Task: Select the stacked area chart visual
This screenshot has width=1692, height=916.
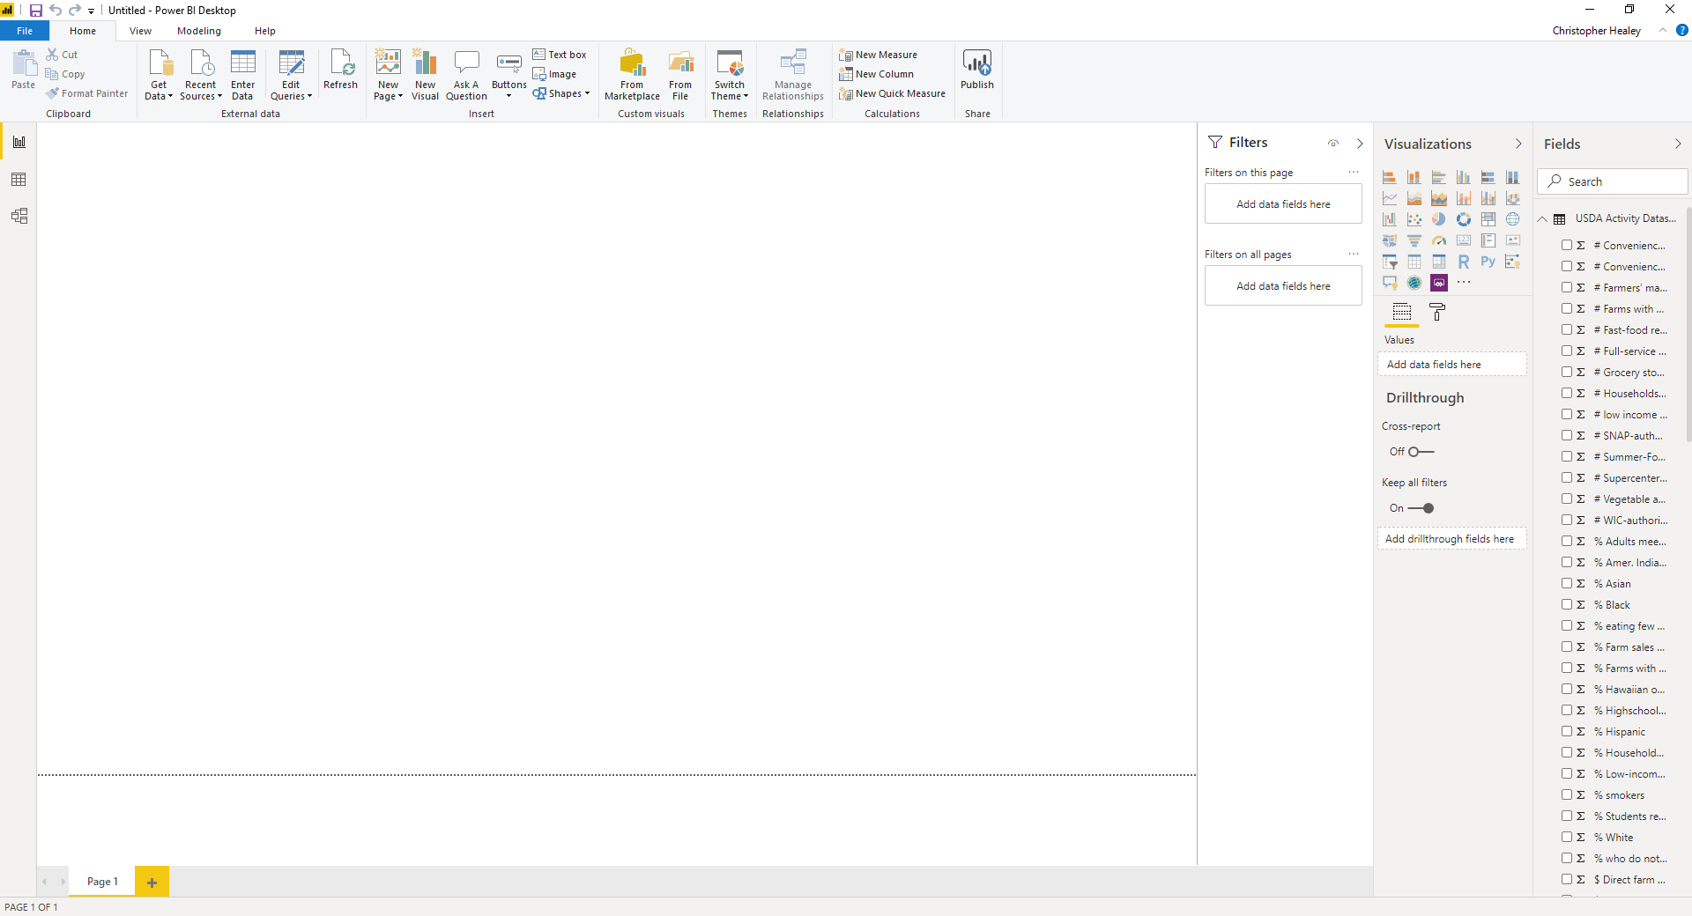Action: [1439, 198]
